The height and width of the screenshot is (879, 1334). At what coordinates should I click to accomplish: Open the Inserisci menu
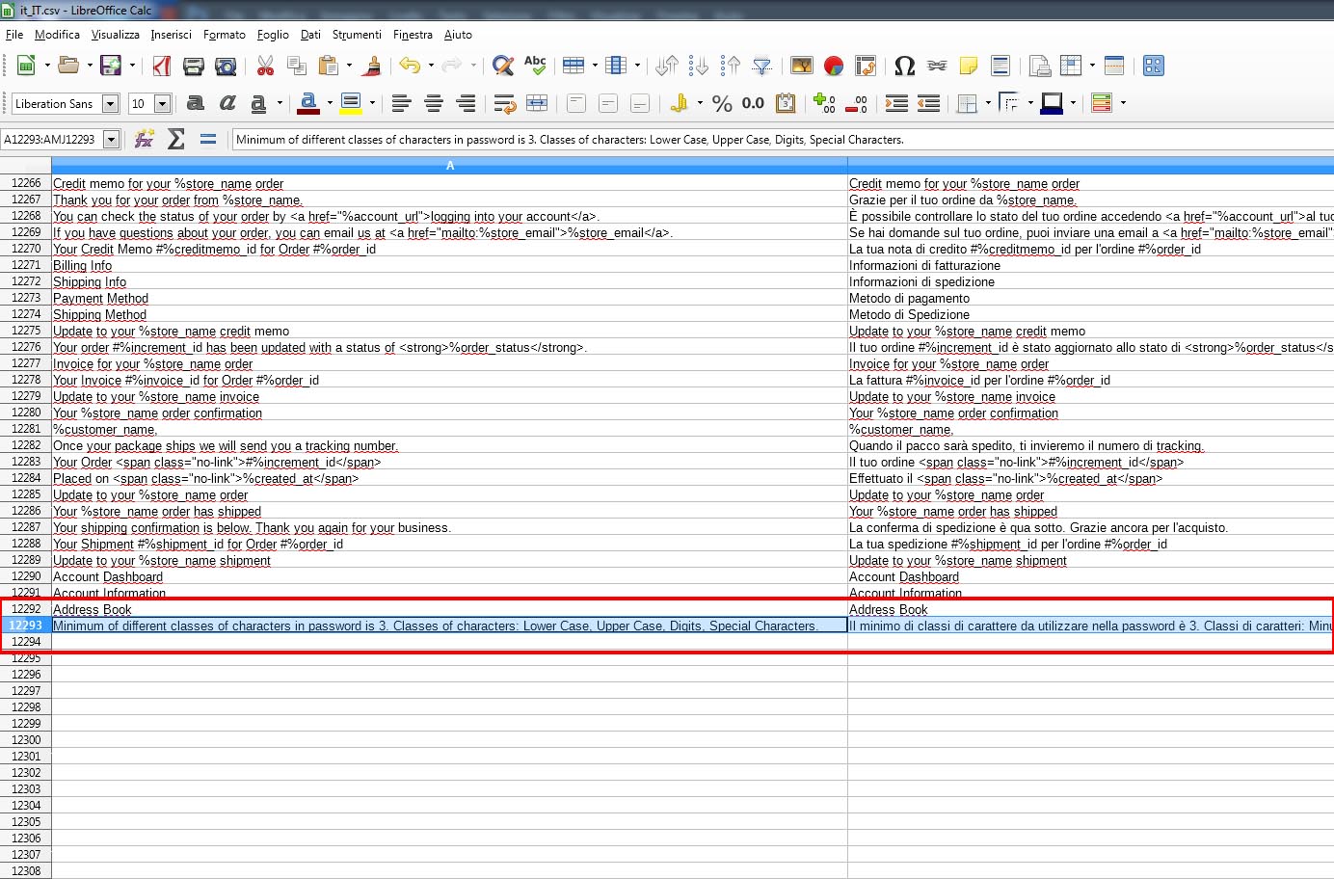(171, 35)
